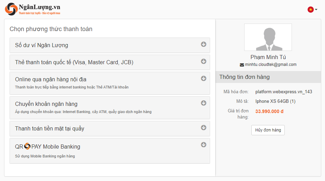
Task: Click the arrow icon for Online qua ngân hàng nội địa
Action: tap(204, 78)
